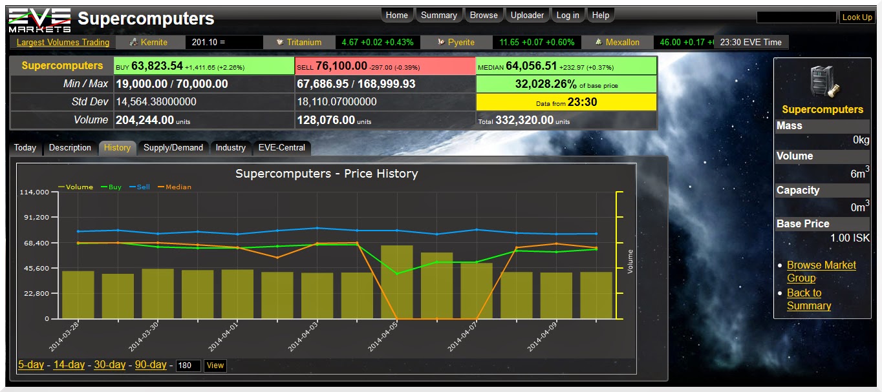The width and height of the screenshot is (882, 392).
Task: Click the sell Std Dev 18,110.07000000 value
Action: (x=337, y=102)
